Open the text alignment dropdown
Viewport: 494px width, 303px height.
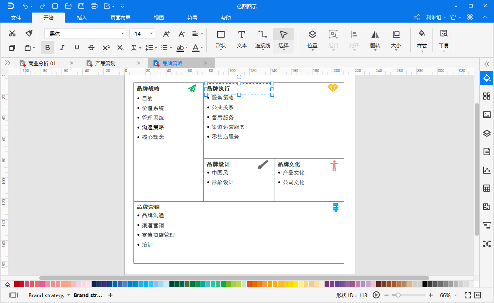(197, 34)
